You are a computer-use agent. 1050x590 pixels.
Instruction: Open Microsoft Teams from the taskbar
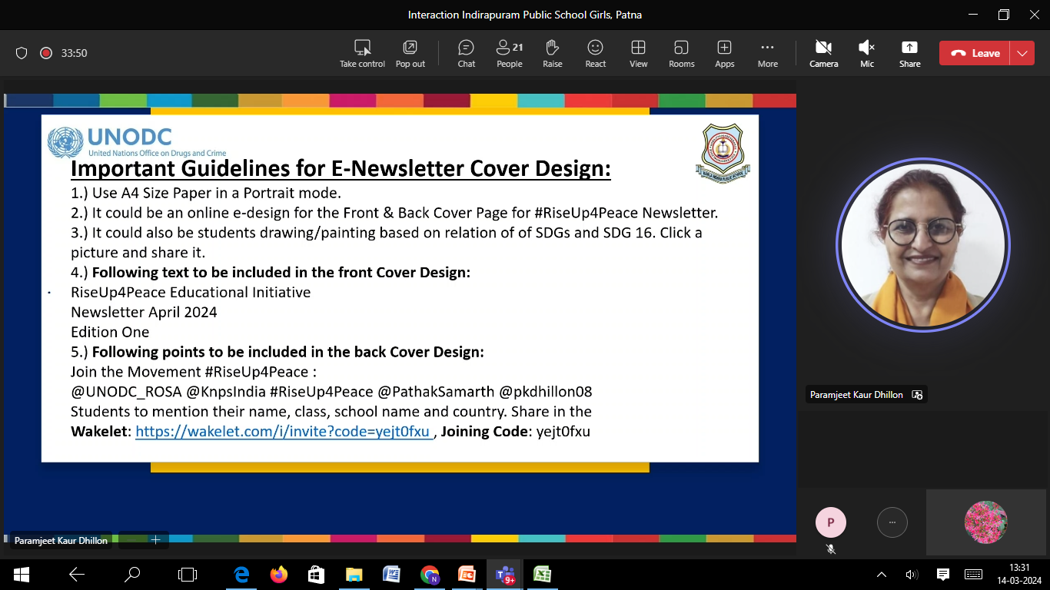click(505, 574)
